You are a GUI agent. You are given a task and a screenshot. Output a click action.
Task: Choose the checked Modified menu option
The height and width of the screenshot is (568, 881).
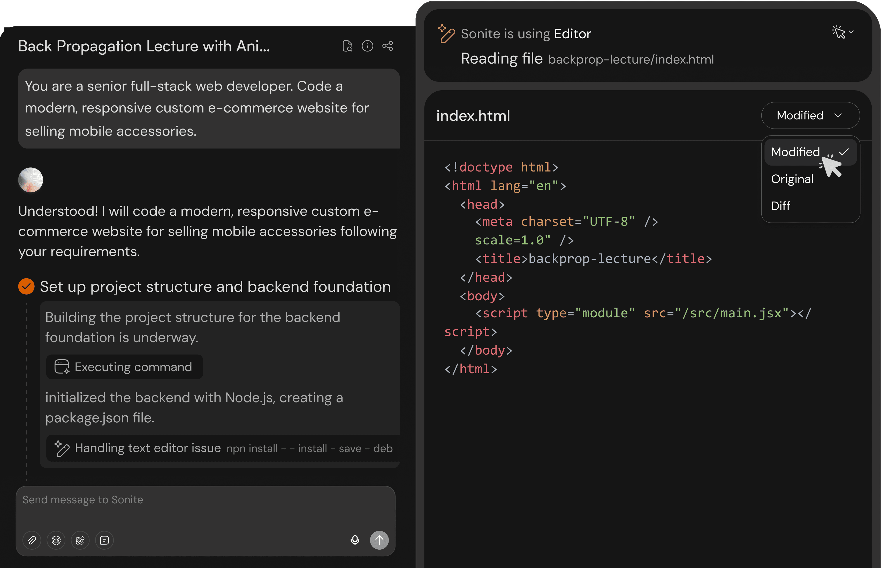click(795, 152)
